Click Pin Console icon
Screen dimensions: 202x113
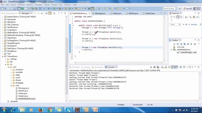click(x=181, y=67)
